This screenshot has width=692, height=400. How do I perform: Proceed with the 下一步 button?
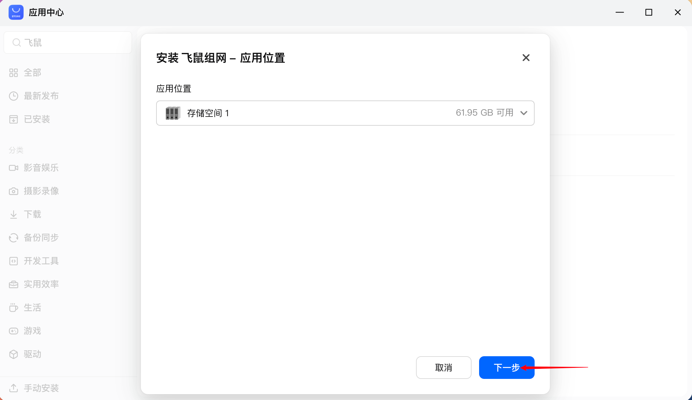[x=507, y=368]
